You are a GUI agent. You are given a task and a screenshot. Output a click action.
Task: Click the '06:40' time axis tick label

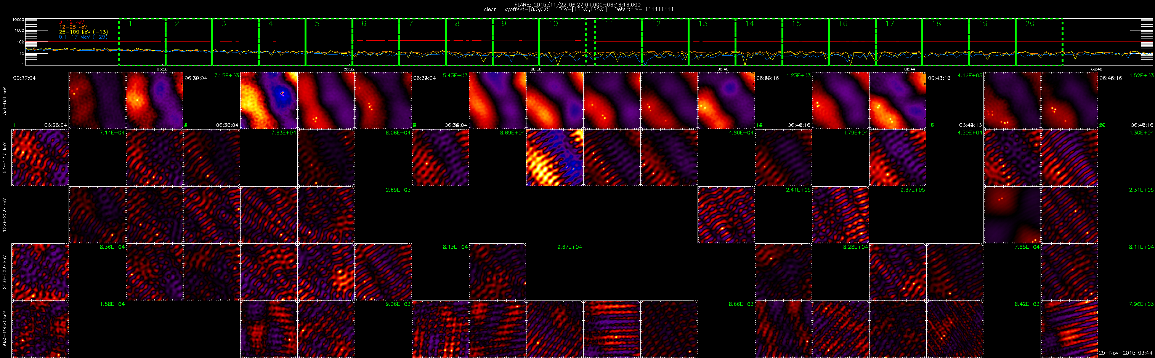pos(723,69)
